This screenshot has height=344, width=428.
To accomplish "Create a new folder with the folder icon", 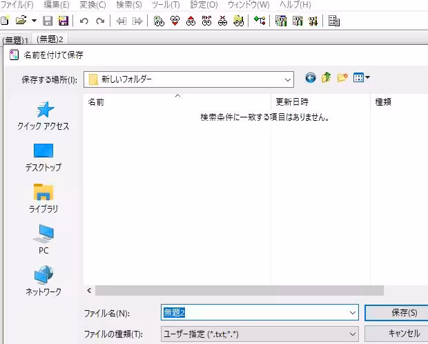I will (342, 78).
